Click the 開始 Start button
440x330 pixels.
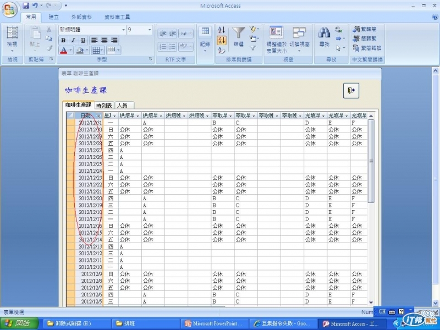[19, 323]
